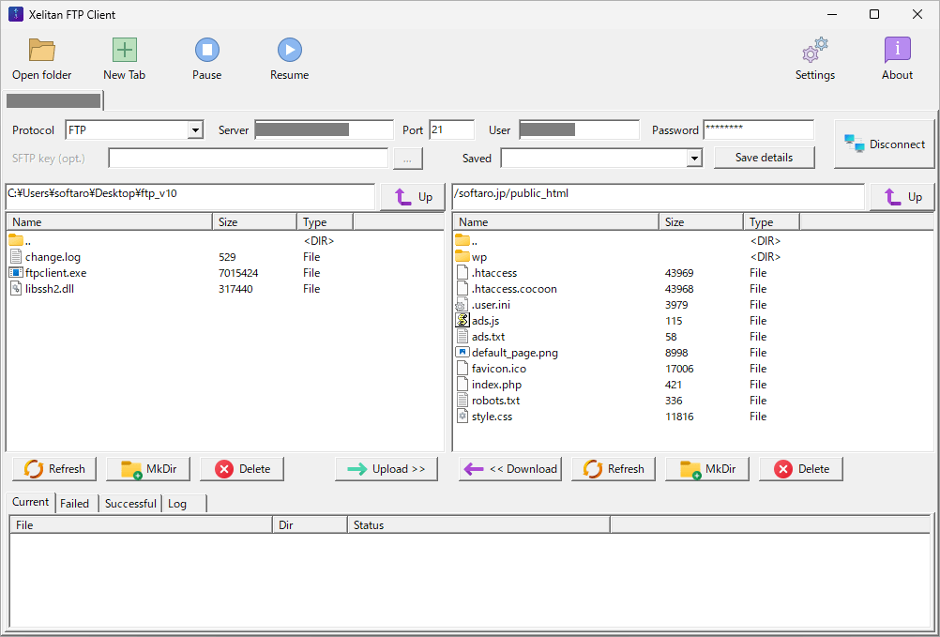
Task: Click size value 17006 for favicon.ico
Action: pyautogui.click(x=679, y=369)
